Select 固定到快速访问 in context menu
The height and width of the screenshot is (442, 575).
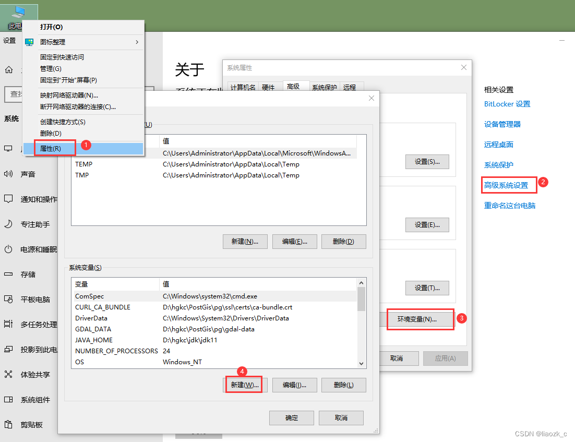click(83, 57)
